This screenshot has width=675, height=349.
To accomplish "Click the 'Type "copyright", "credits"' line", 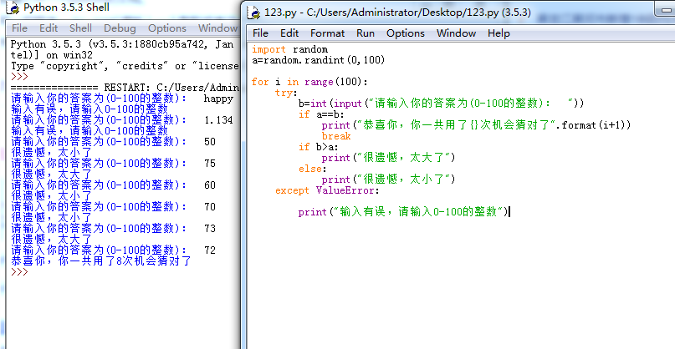I will click(x=125, y=66).
